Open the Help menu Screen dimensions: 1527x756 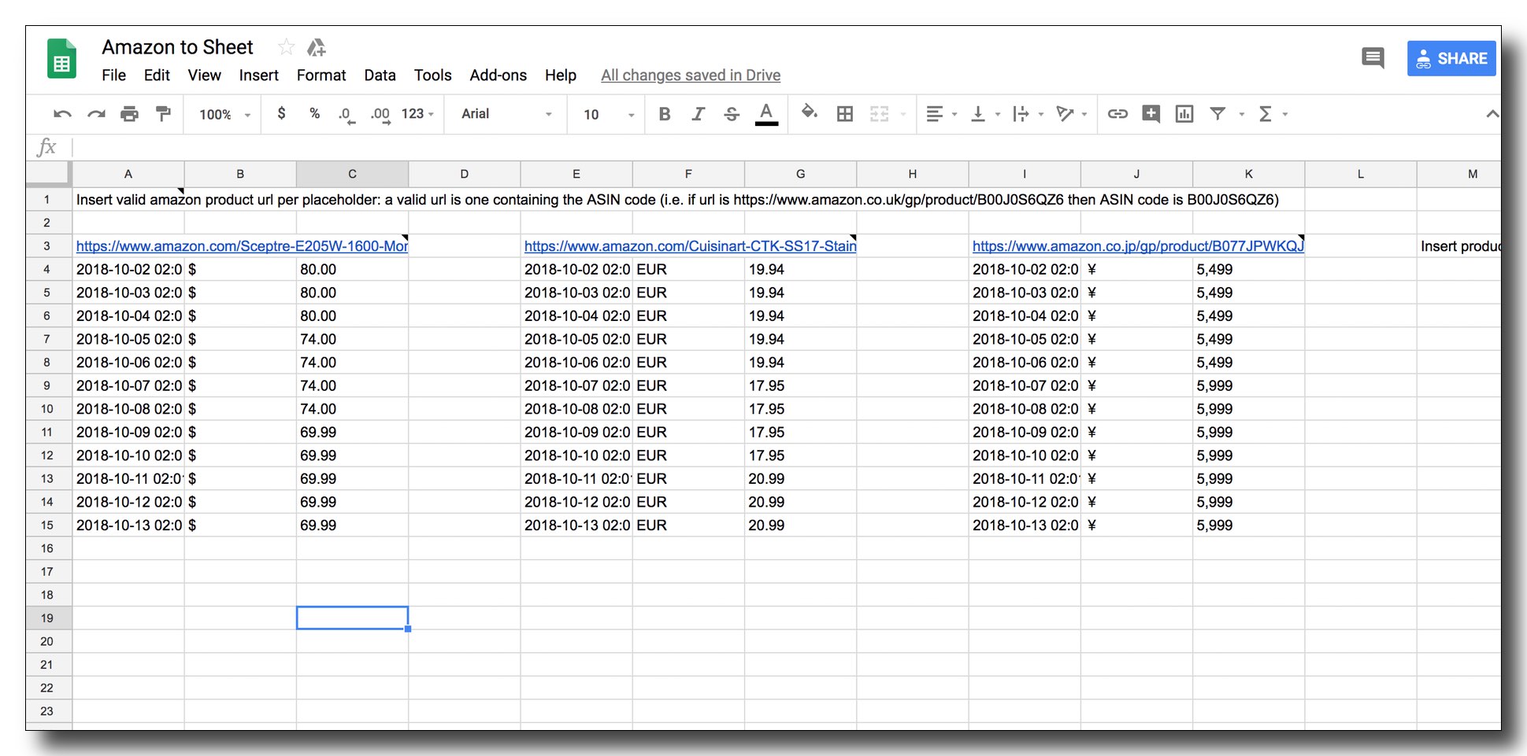point(560,76)
